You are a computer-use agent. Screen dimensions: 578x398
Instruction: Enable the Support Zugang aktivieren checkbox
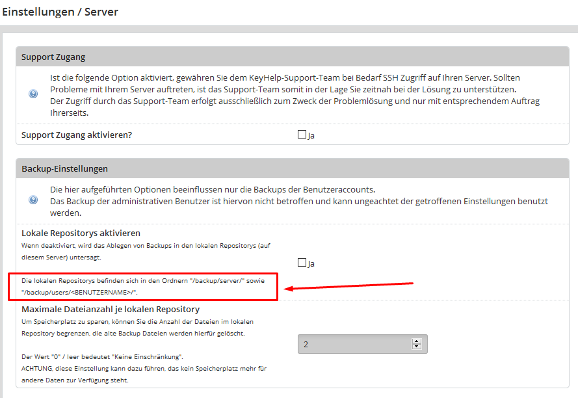click(x=302, y=135)
